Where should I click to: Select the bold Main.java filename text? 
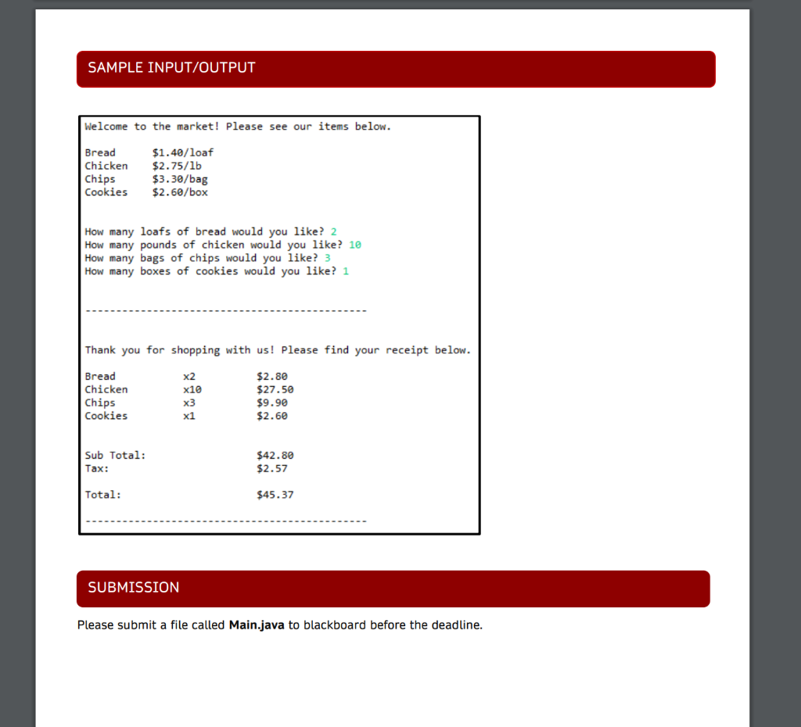[x=256, y=625]
